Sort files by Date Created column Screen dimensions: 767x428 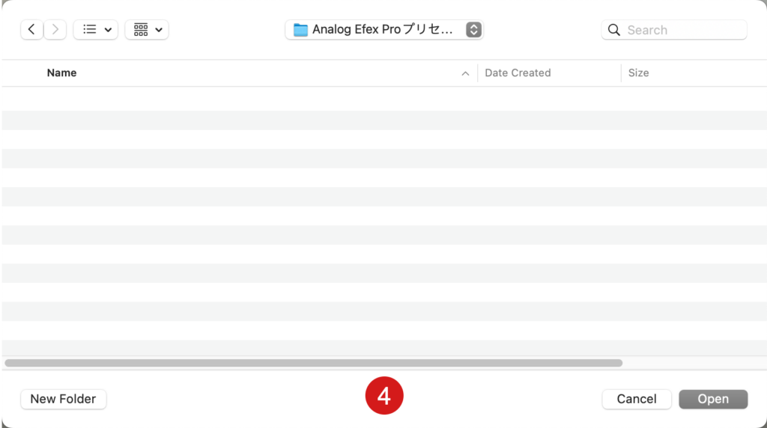coord(518,73)
